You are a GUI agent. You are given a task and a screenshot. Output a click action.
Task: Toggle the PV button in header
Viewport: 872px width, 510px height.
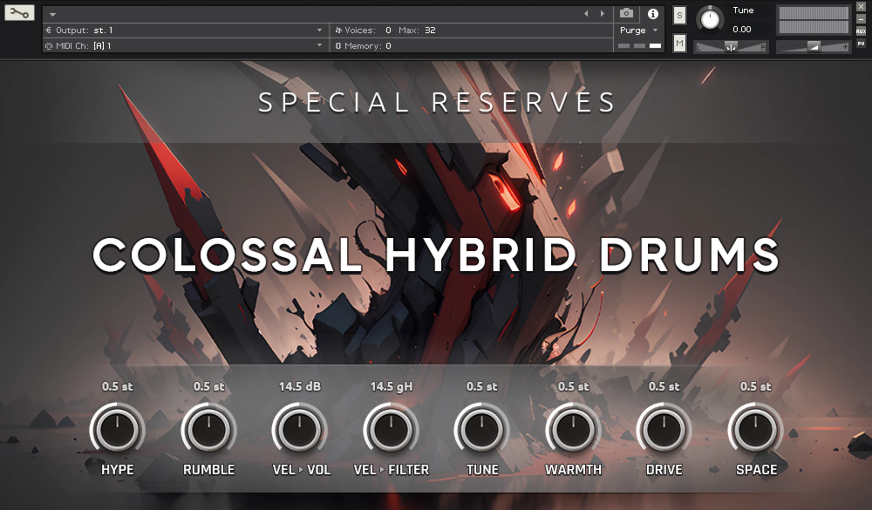tap(861, 44)
